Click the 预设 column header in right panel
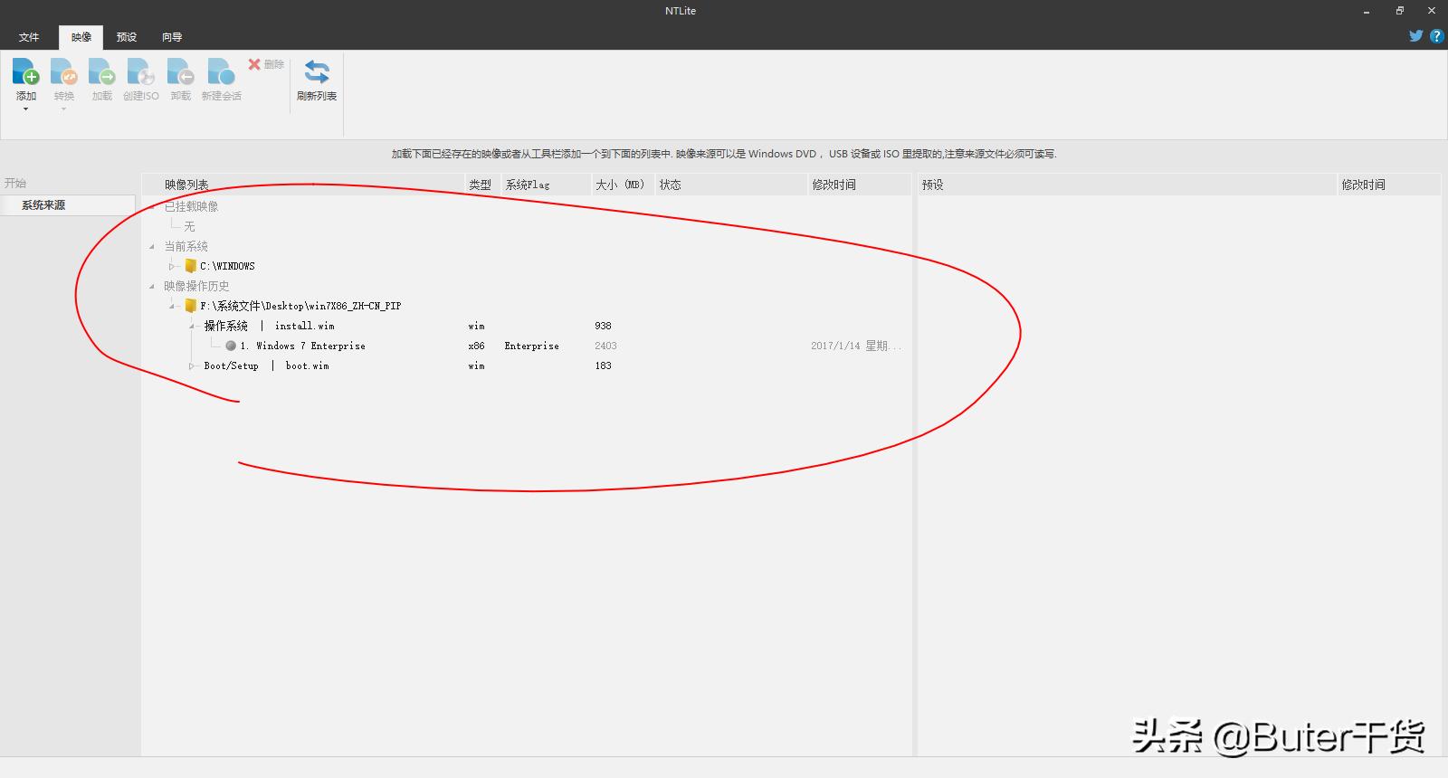The height and width of the screenshot is (778, 1448). 1128,185
